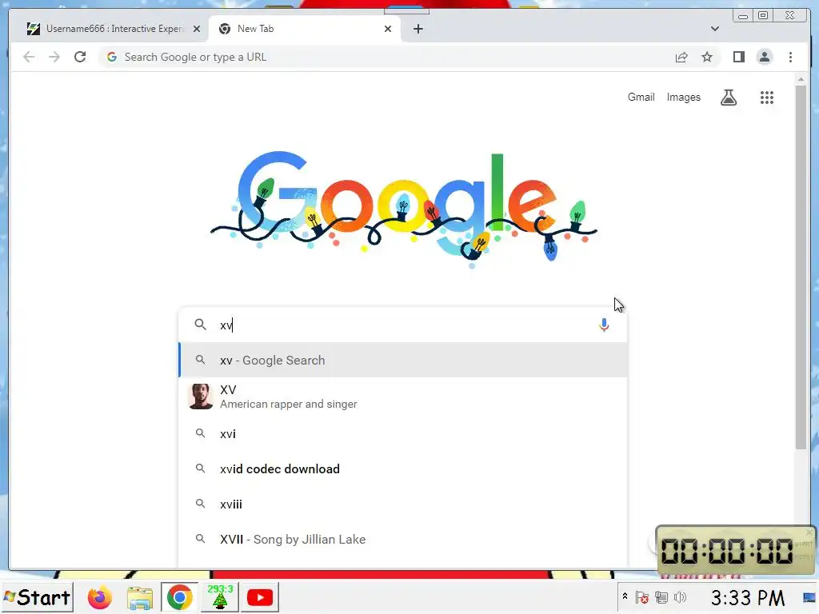Minimize the Chrome window

point(742,16)
